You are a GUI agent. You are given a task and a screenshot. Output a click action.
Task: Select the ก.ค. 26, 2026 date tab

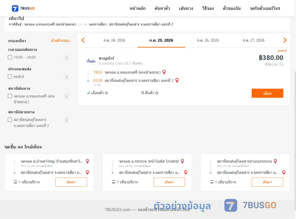click(208, 40)
